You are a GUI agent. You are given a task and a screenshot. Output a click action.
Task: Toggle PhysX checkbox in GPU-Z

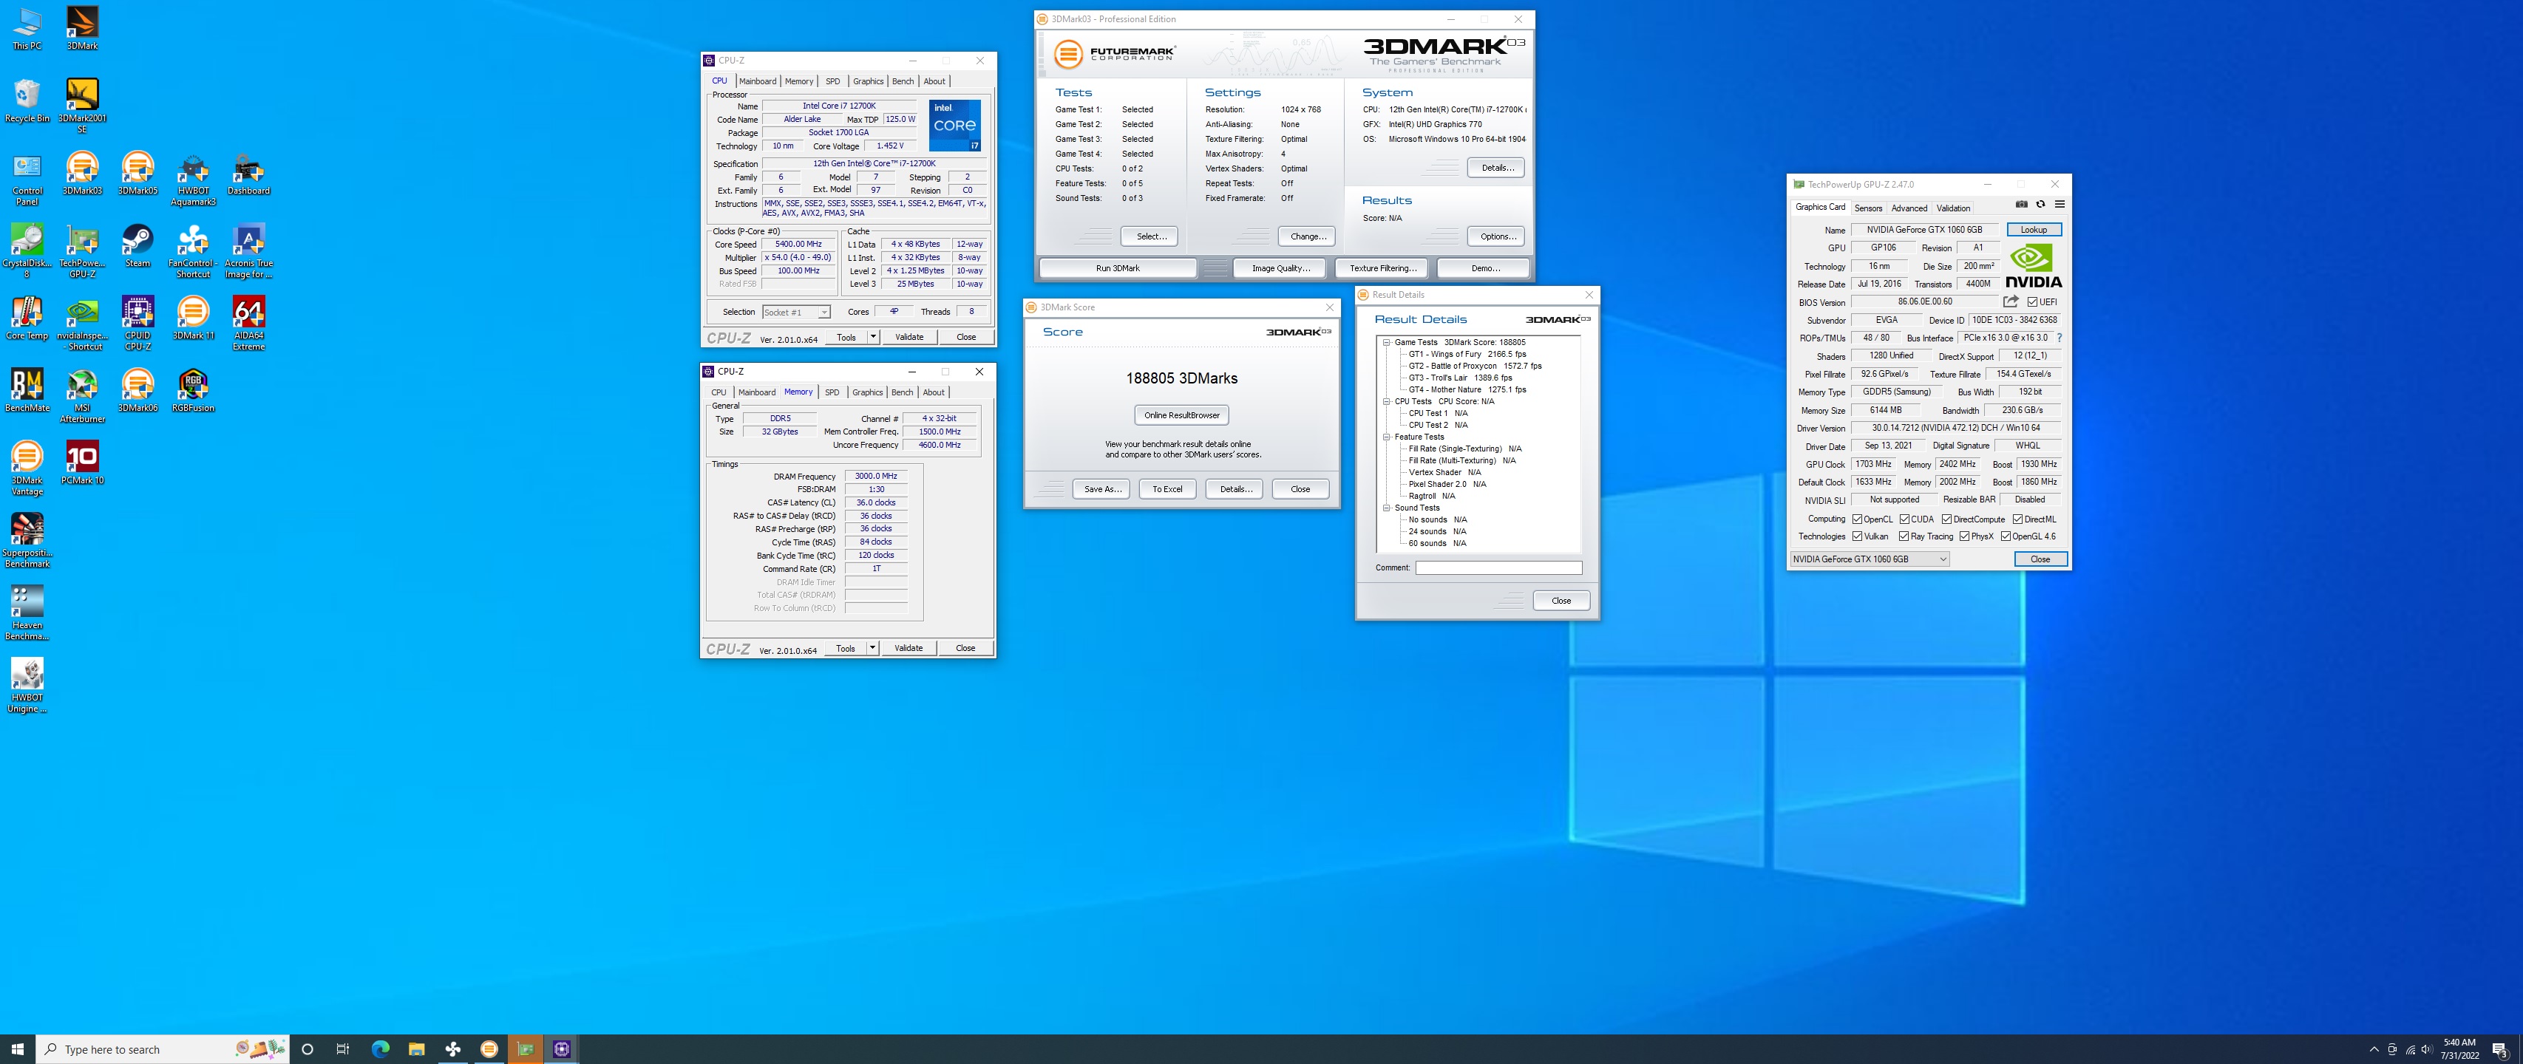click(x=1965, y=536)
